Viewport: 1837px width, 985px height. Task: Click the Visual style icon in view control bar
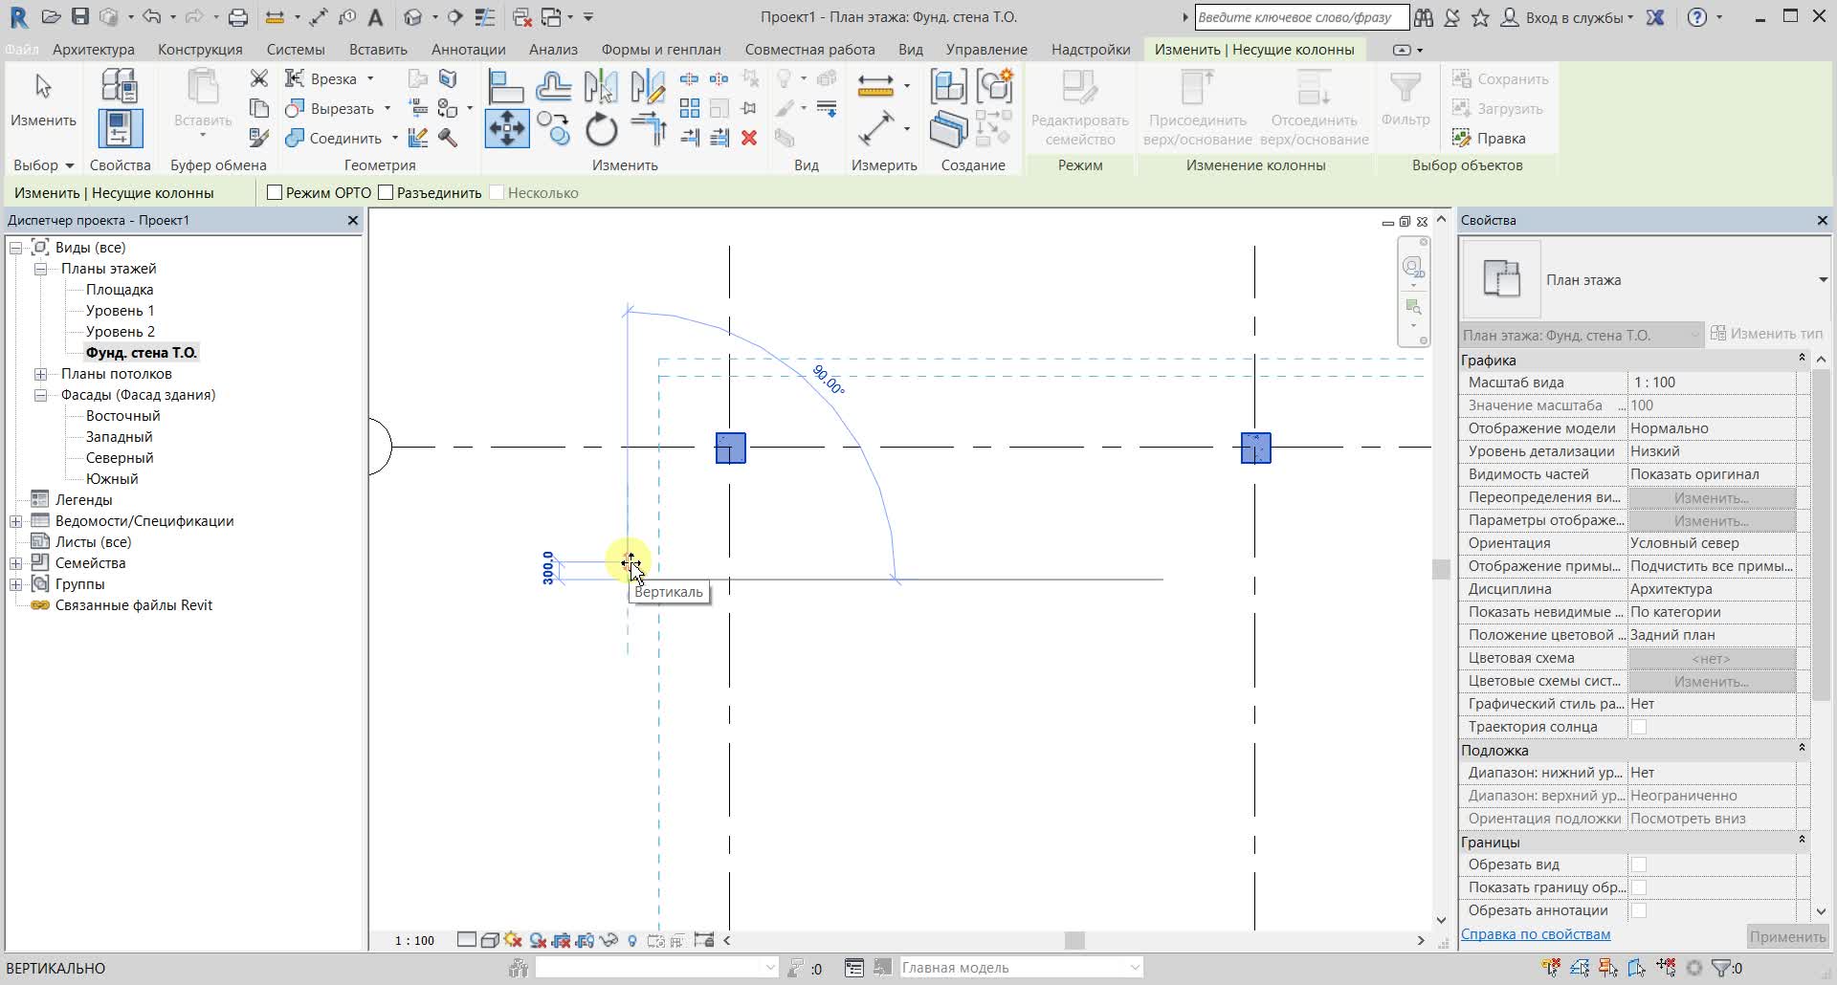[490, 940]
